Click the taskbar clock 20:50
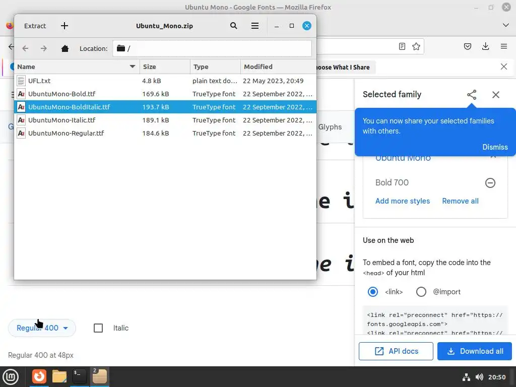 click(x=496, y=377)
